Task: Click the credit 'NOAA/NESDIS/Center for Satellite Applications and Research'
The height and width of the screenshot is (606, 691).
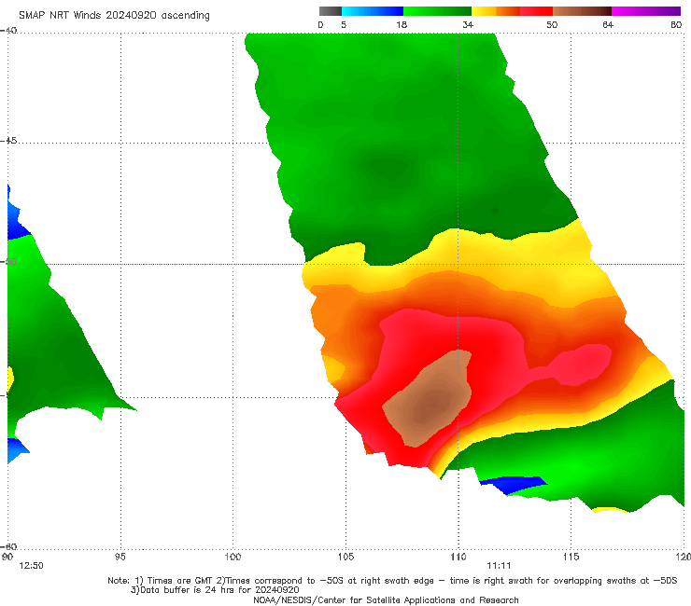Action: 386,600
